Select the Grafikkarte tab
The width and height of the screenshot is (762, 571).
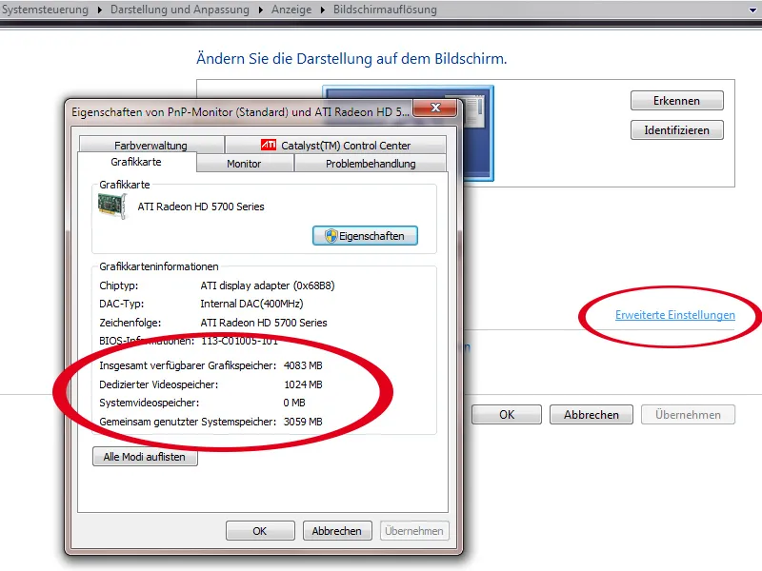(x=136, y=162)
